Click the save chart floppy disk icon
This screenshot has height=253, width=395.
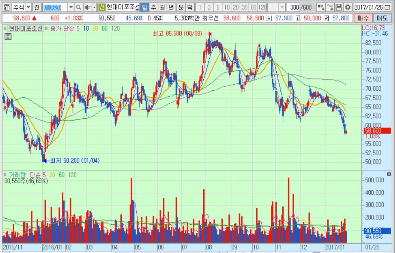click(339, 7)
